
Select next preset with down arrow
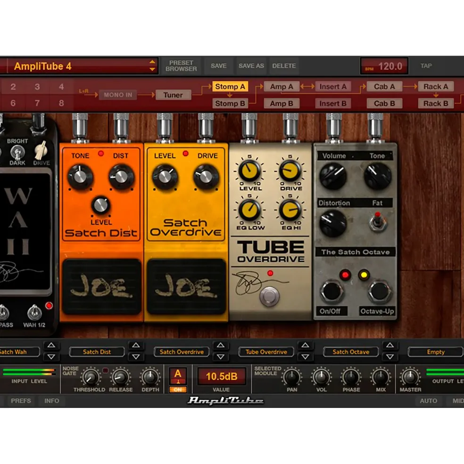click(x=152, y=70)
